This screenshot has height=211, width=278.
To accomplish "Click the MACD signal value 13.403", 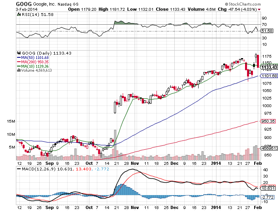I will click(x=84, y=169).
